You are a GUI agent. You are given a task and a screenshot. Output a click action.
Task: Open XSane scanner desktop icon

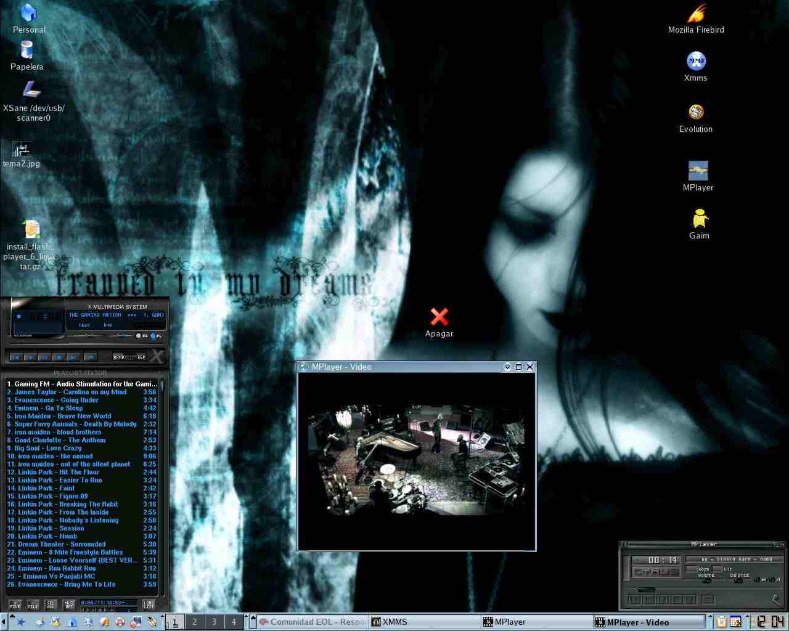point(32,90)
